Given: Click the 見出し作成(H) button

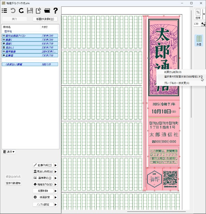Looking at the screenshot, I should [43, 172].
